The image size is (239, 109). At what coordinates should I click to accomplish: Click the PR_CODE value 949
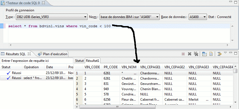pos(111,89)
